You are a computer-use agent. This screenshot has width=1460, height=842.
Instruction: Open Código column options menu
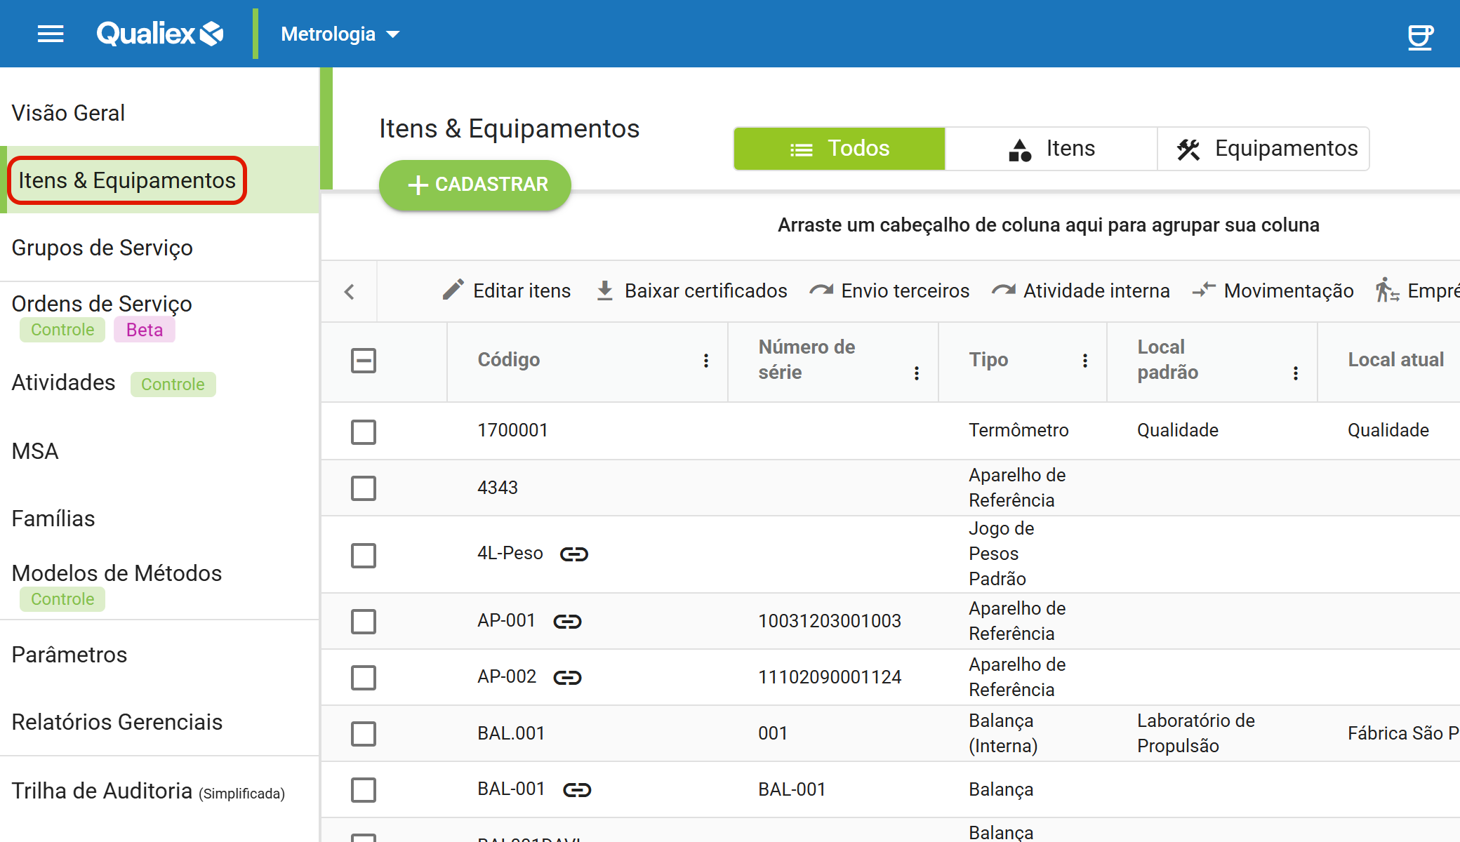point(706,360)
